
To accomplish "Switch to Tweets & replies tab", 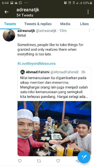I will [38, 24].
